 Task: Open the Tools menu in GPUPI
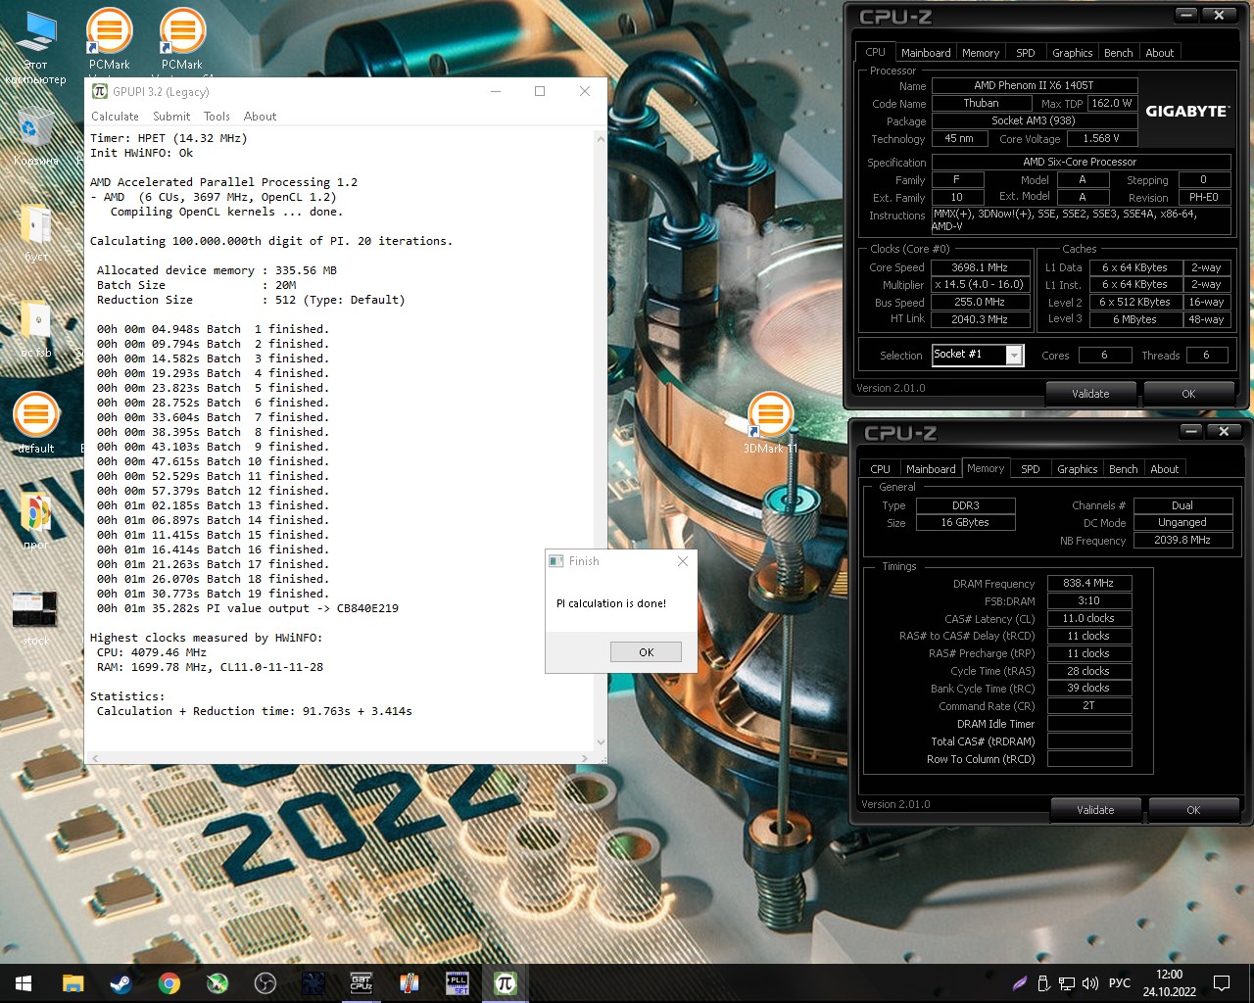[217, 116]
